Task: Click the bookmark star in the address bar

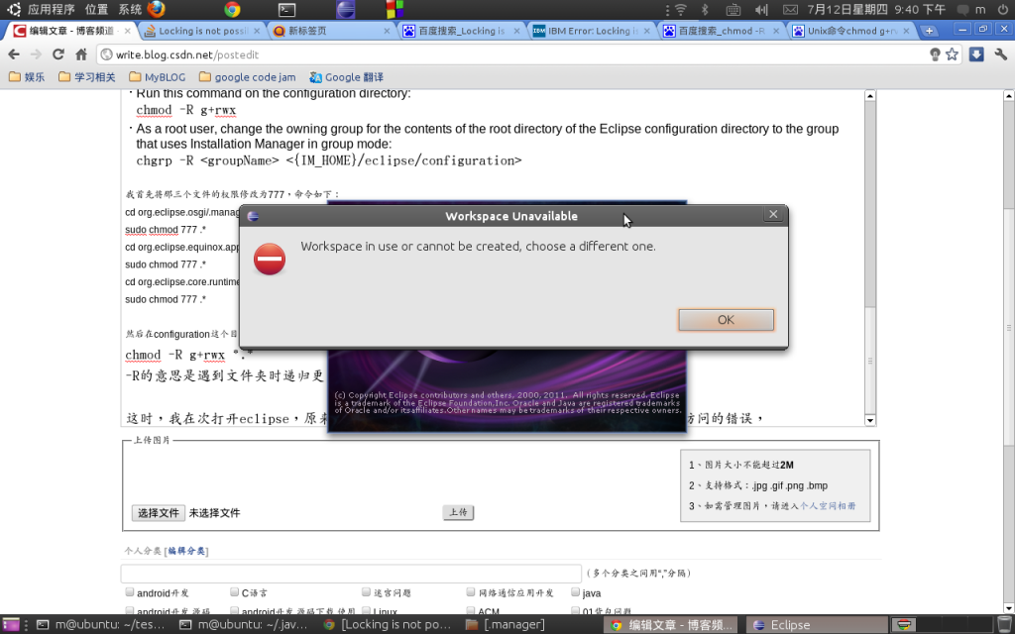Action: click(953, 55)
